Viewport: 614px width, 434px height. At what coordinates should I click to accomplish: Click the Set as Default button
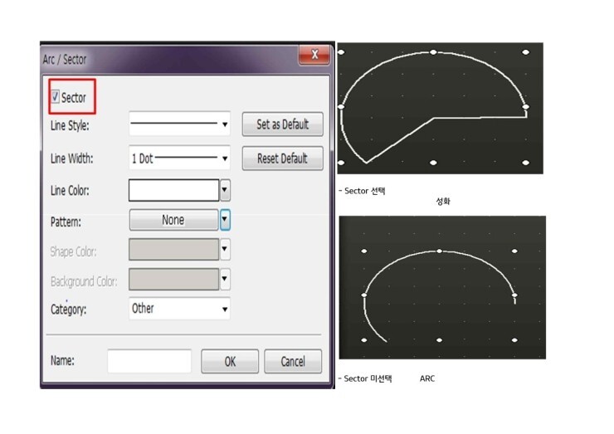(x=282, y=124)
